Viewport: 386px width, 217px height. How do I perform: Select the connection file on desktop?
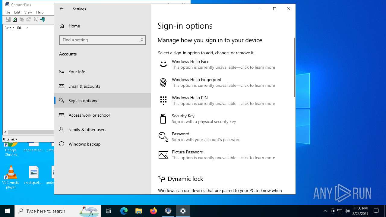coord(34,148)
